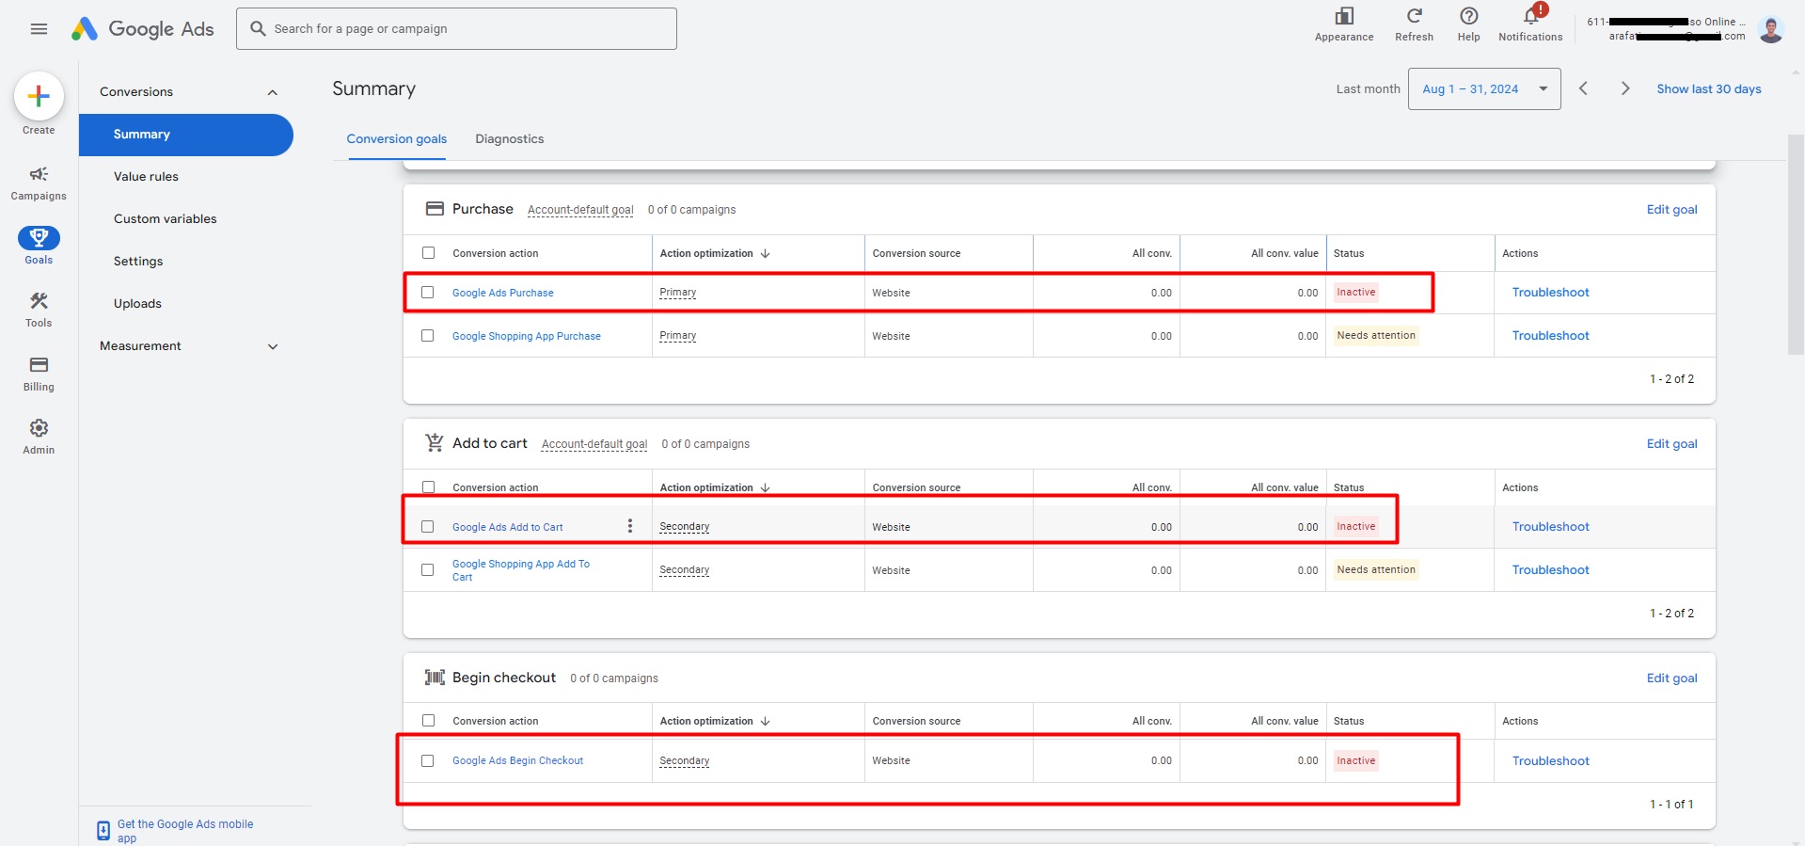Open Custom variables menu item
Image resolution: width=1805 pixels, height=846 pixels.
(166, 219)
